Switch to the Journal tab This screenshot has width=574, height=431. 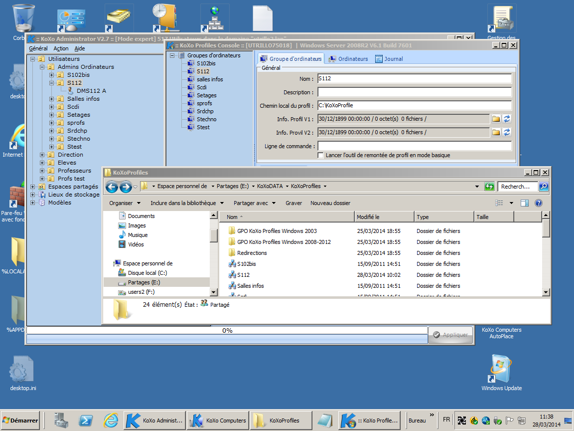[x=389, y=59]
